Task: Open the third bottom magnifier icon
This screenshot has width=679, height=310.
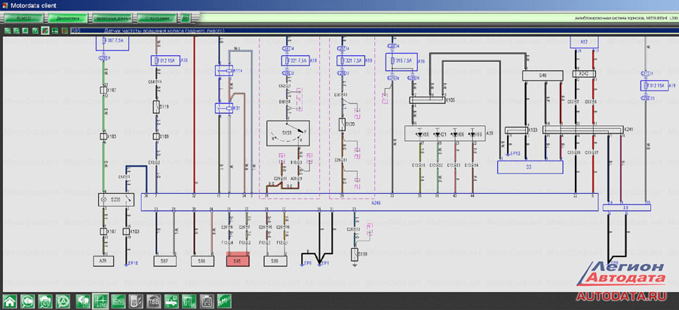Action: click(45, 301)
